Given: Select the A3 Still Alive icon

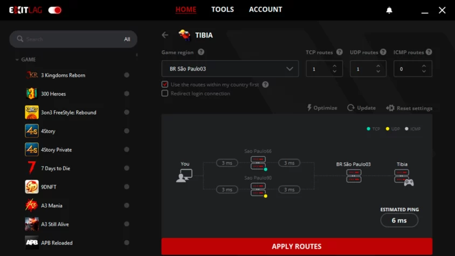Looking at the screenshot, I should (32, 224).
